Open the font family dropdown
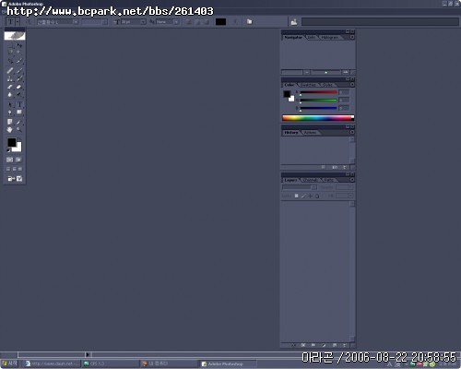This screenshot has width=461, height=369. point(76,22)
